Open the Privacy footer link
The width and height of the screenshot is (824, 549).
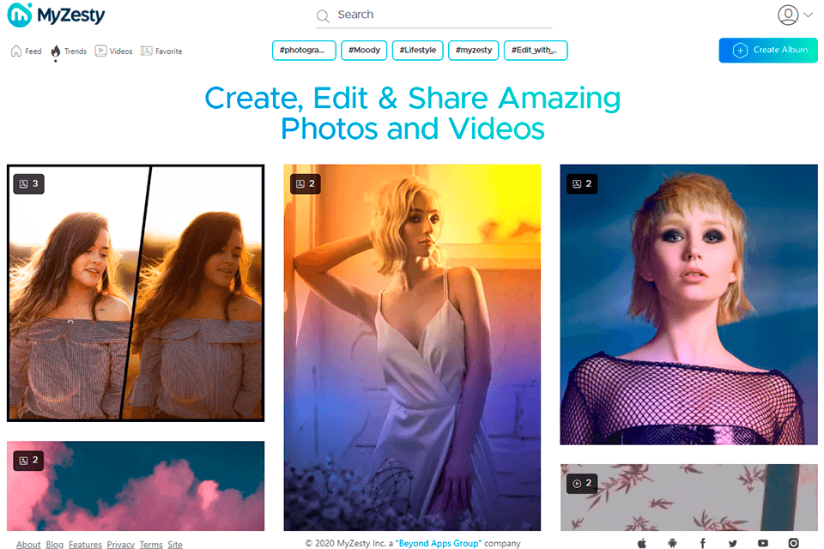pos(121,544)
